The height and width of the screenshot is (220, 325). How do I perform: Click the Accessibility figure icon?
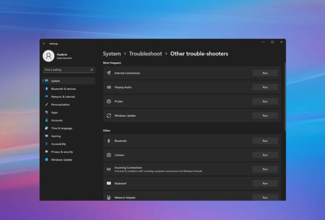coord(47,144)
